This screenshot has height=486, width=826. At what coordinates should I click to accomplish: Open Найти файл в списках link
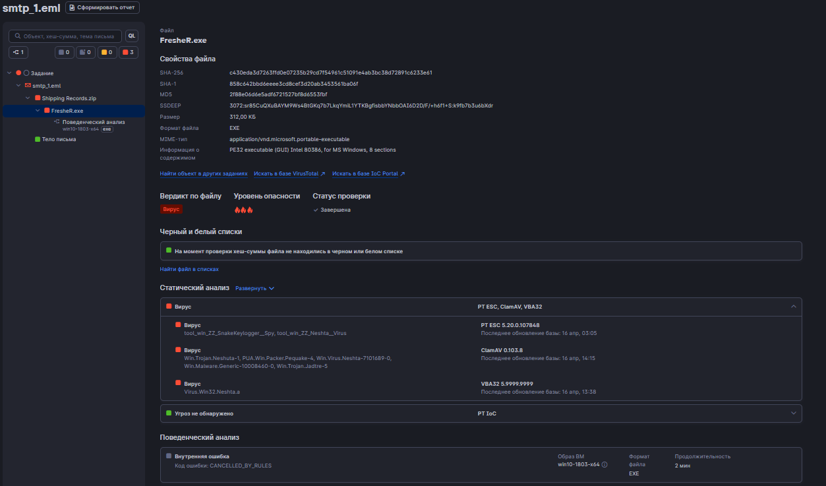pos(189,270)
